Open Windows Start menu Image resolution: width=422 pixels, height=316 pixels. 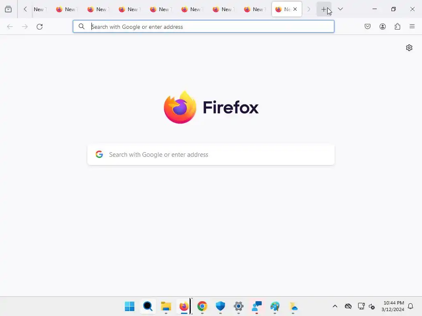click(x=130, y=306)
